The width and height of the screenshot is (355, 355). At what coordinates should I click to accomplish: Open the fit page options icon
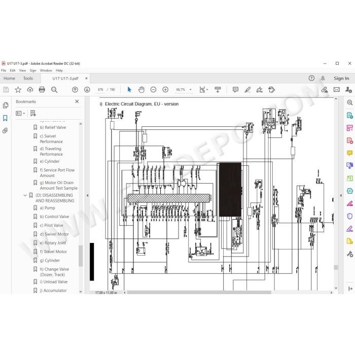pyautogui.click(x=203, y=90)
